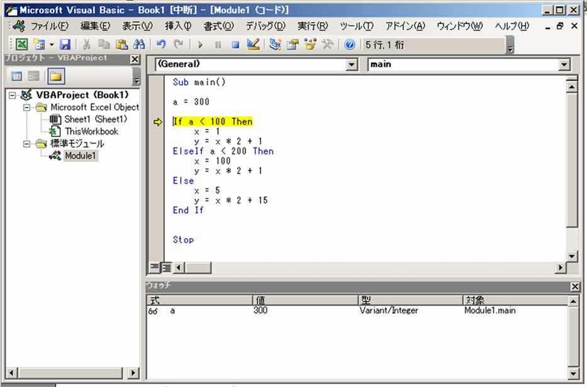Select watch expression row 'a'
This screenshot has width=587, height=387.
pyautogui.click(x=357, y=310)
